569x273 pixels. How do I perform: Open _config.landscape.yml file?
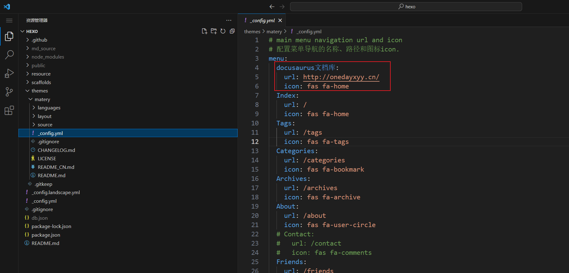(x=128, y=192)
